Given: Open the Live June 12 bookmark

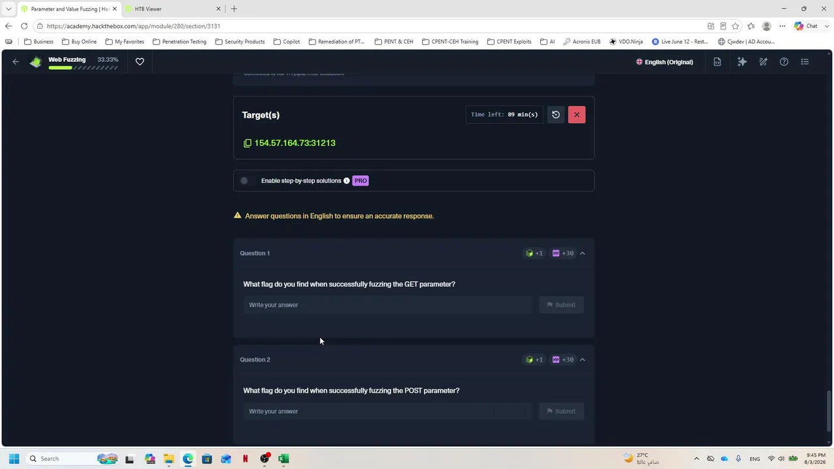Looking at the screenshot, I should 680,42.
